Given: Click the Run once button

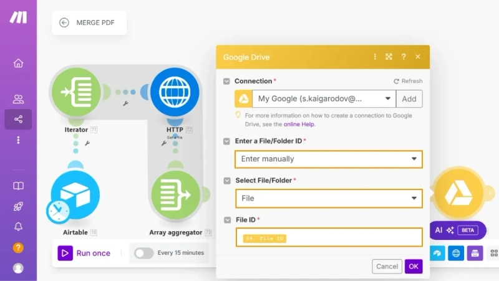Looking at the screenshot, I should point(84,253).
